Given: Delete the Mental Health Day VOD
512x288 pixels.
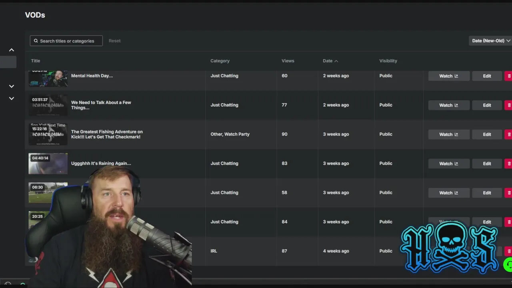Looking at the screenshot, I should pyautogui.click(x=508, y=76).
